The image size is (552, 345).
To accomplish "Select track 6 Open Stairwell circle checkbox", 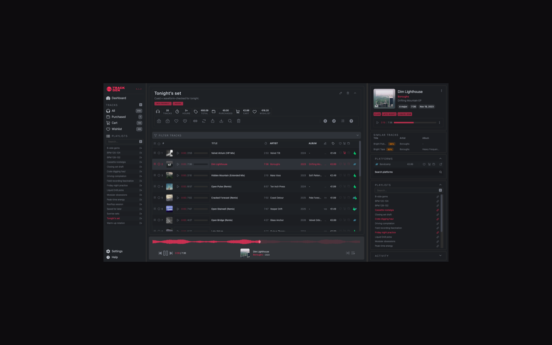I will pos(159,209).
